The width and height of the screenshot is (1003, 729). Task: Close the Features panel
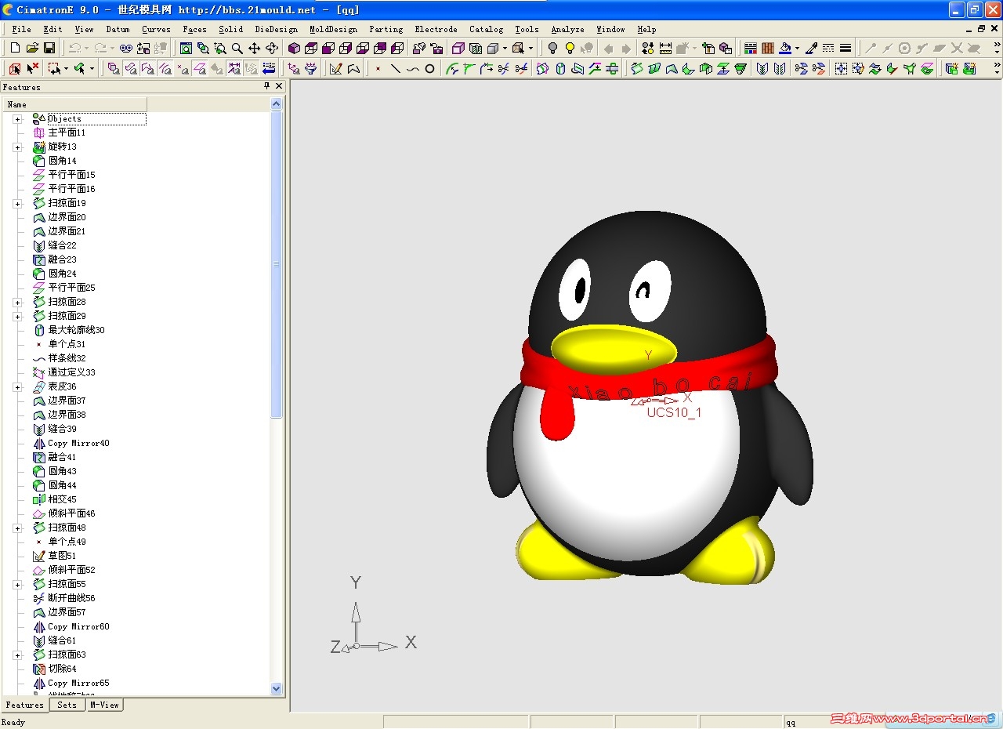(x=279, y=86)
